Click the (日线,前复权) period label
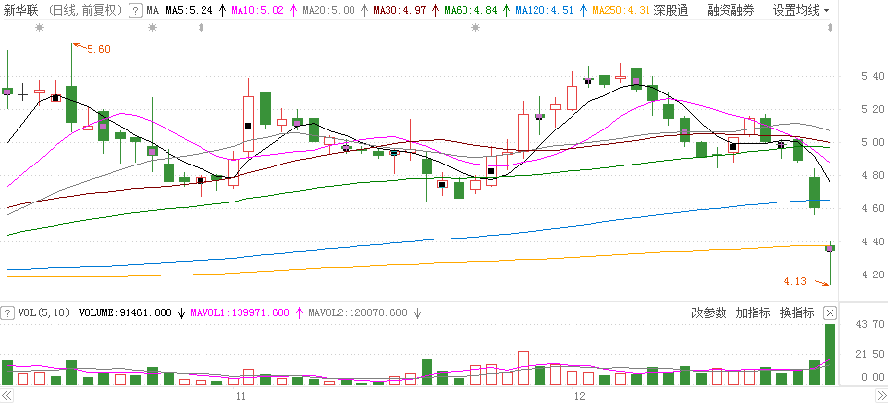This screenshot has width=888, height=404. tap(85, 10)
